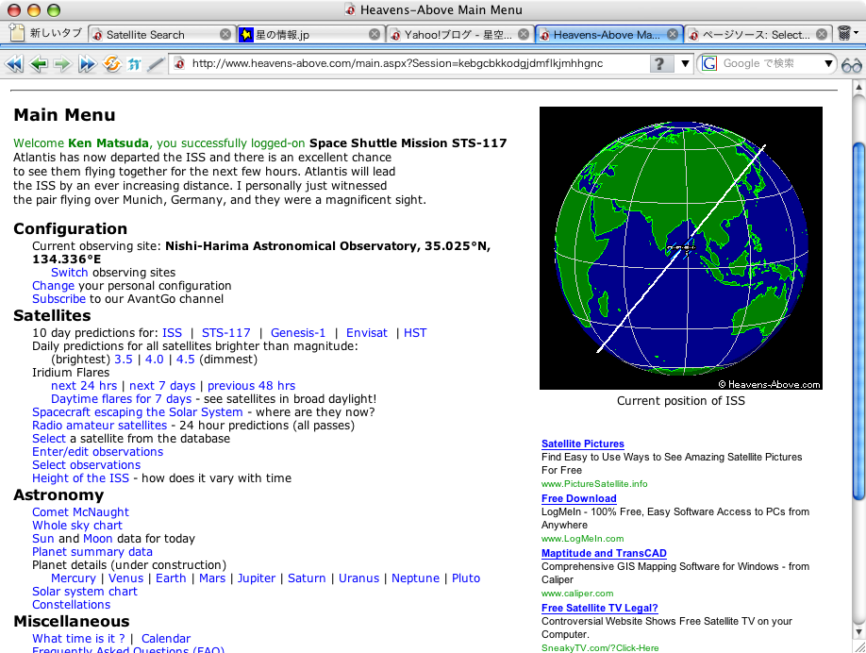
Task: Click the wand pencil icon in toolbar
Action: click(156, 64)
